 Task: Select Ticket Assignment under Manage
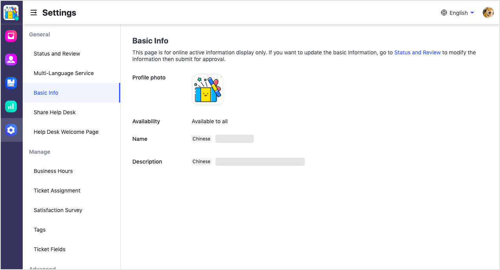pyautogui.click(x=57, y=191)
